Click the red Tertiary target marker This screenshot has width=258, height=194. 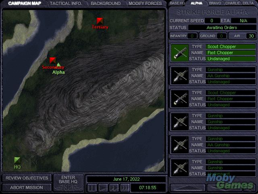pos(100,21)
